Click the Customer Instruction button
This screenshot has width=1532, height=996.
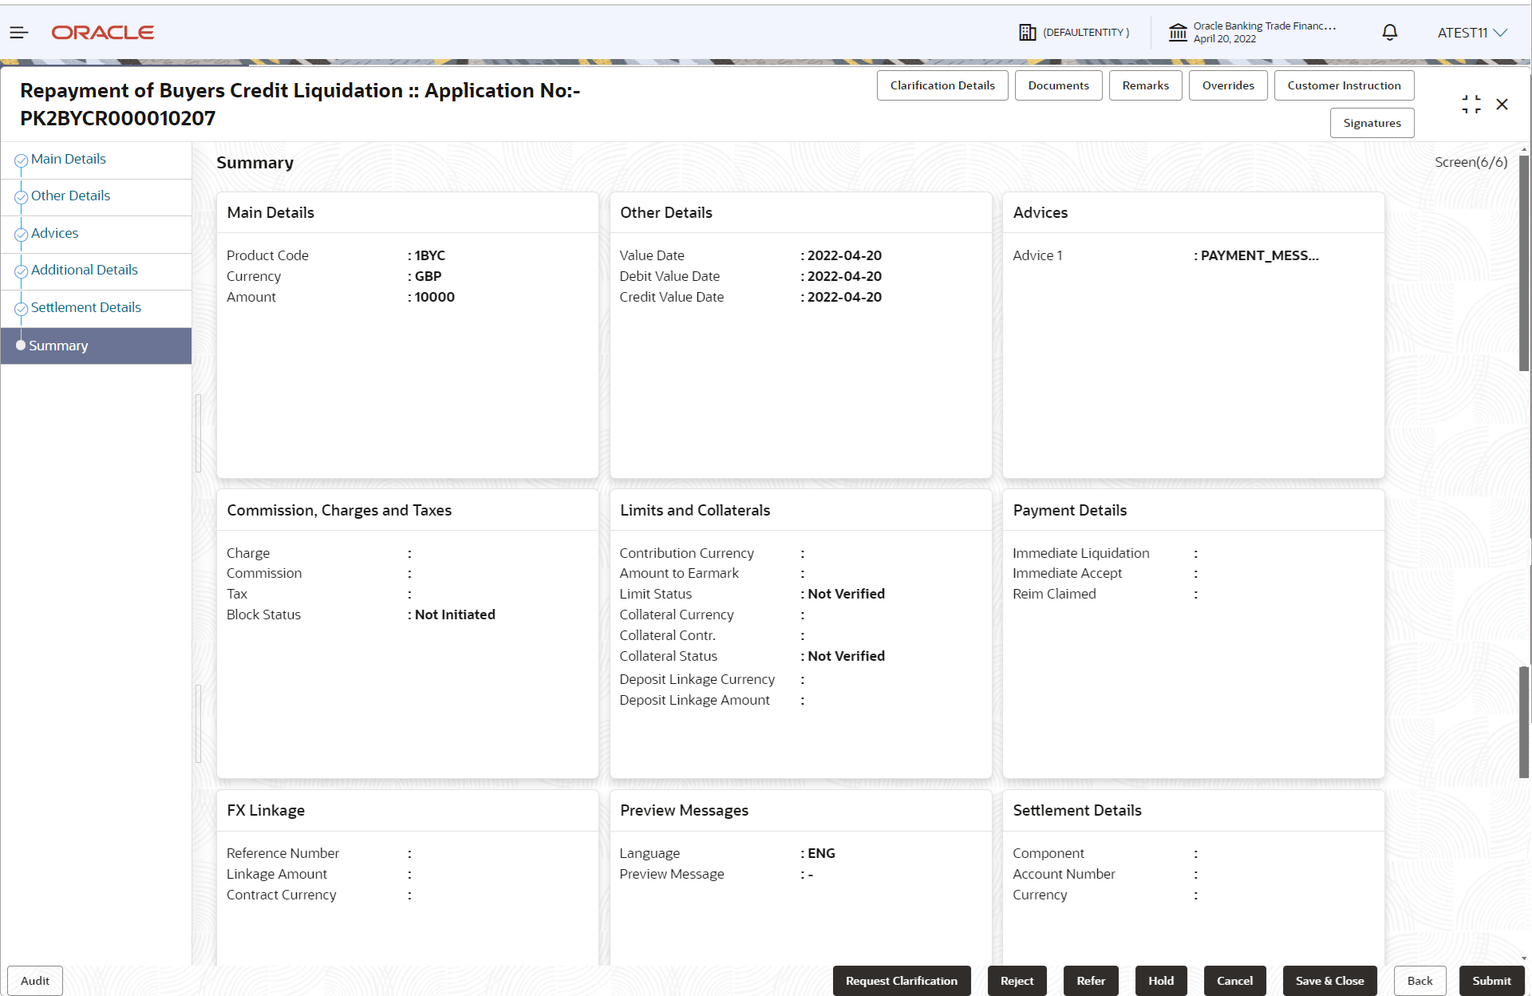[1343, 85]
